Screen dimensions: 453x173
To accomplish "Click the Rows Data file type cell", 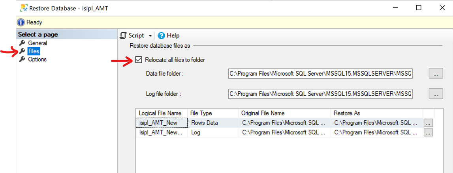I will 213,123.
